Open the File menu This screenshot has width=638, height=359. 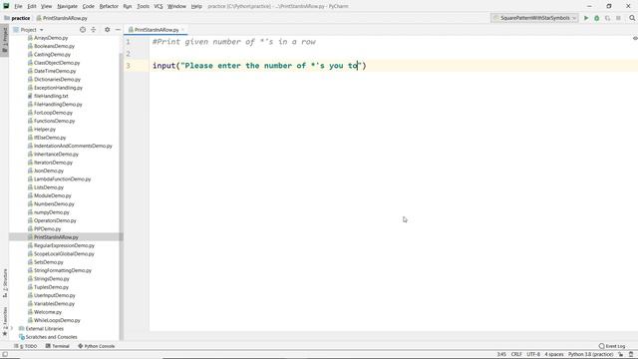pos(18,6)
